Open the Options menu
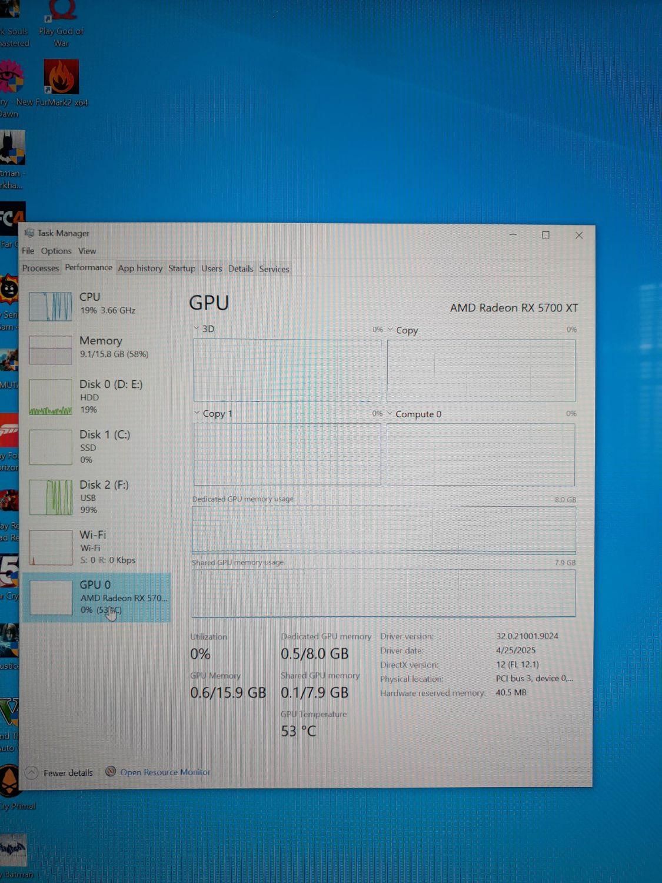Screen dimensions: 662x883 56,251
